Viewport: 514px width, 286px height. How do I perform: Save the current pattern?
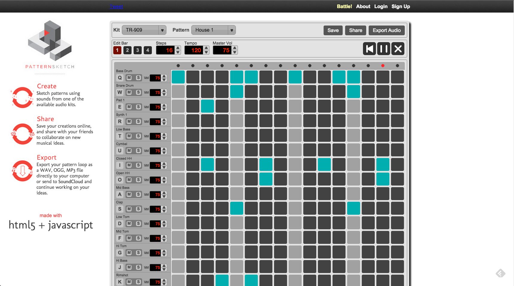click(333, 30)
